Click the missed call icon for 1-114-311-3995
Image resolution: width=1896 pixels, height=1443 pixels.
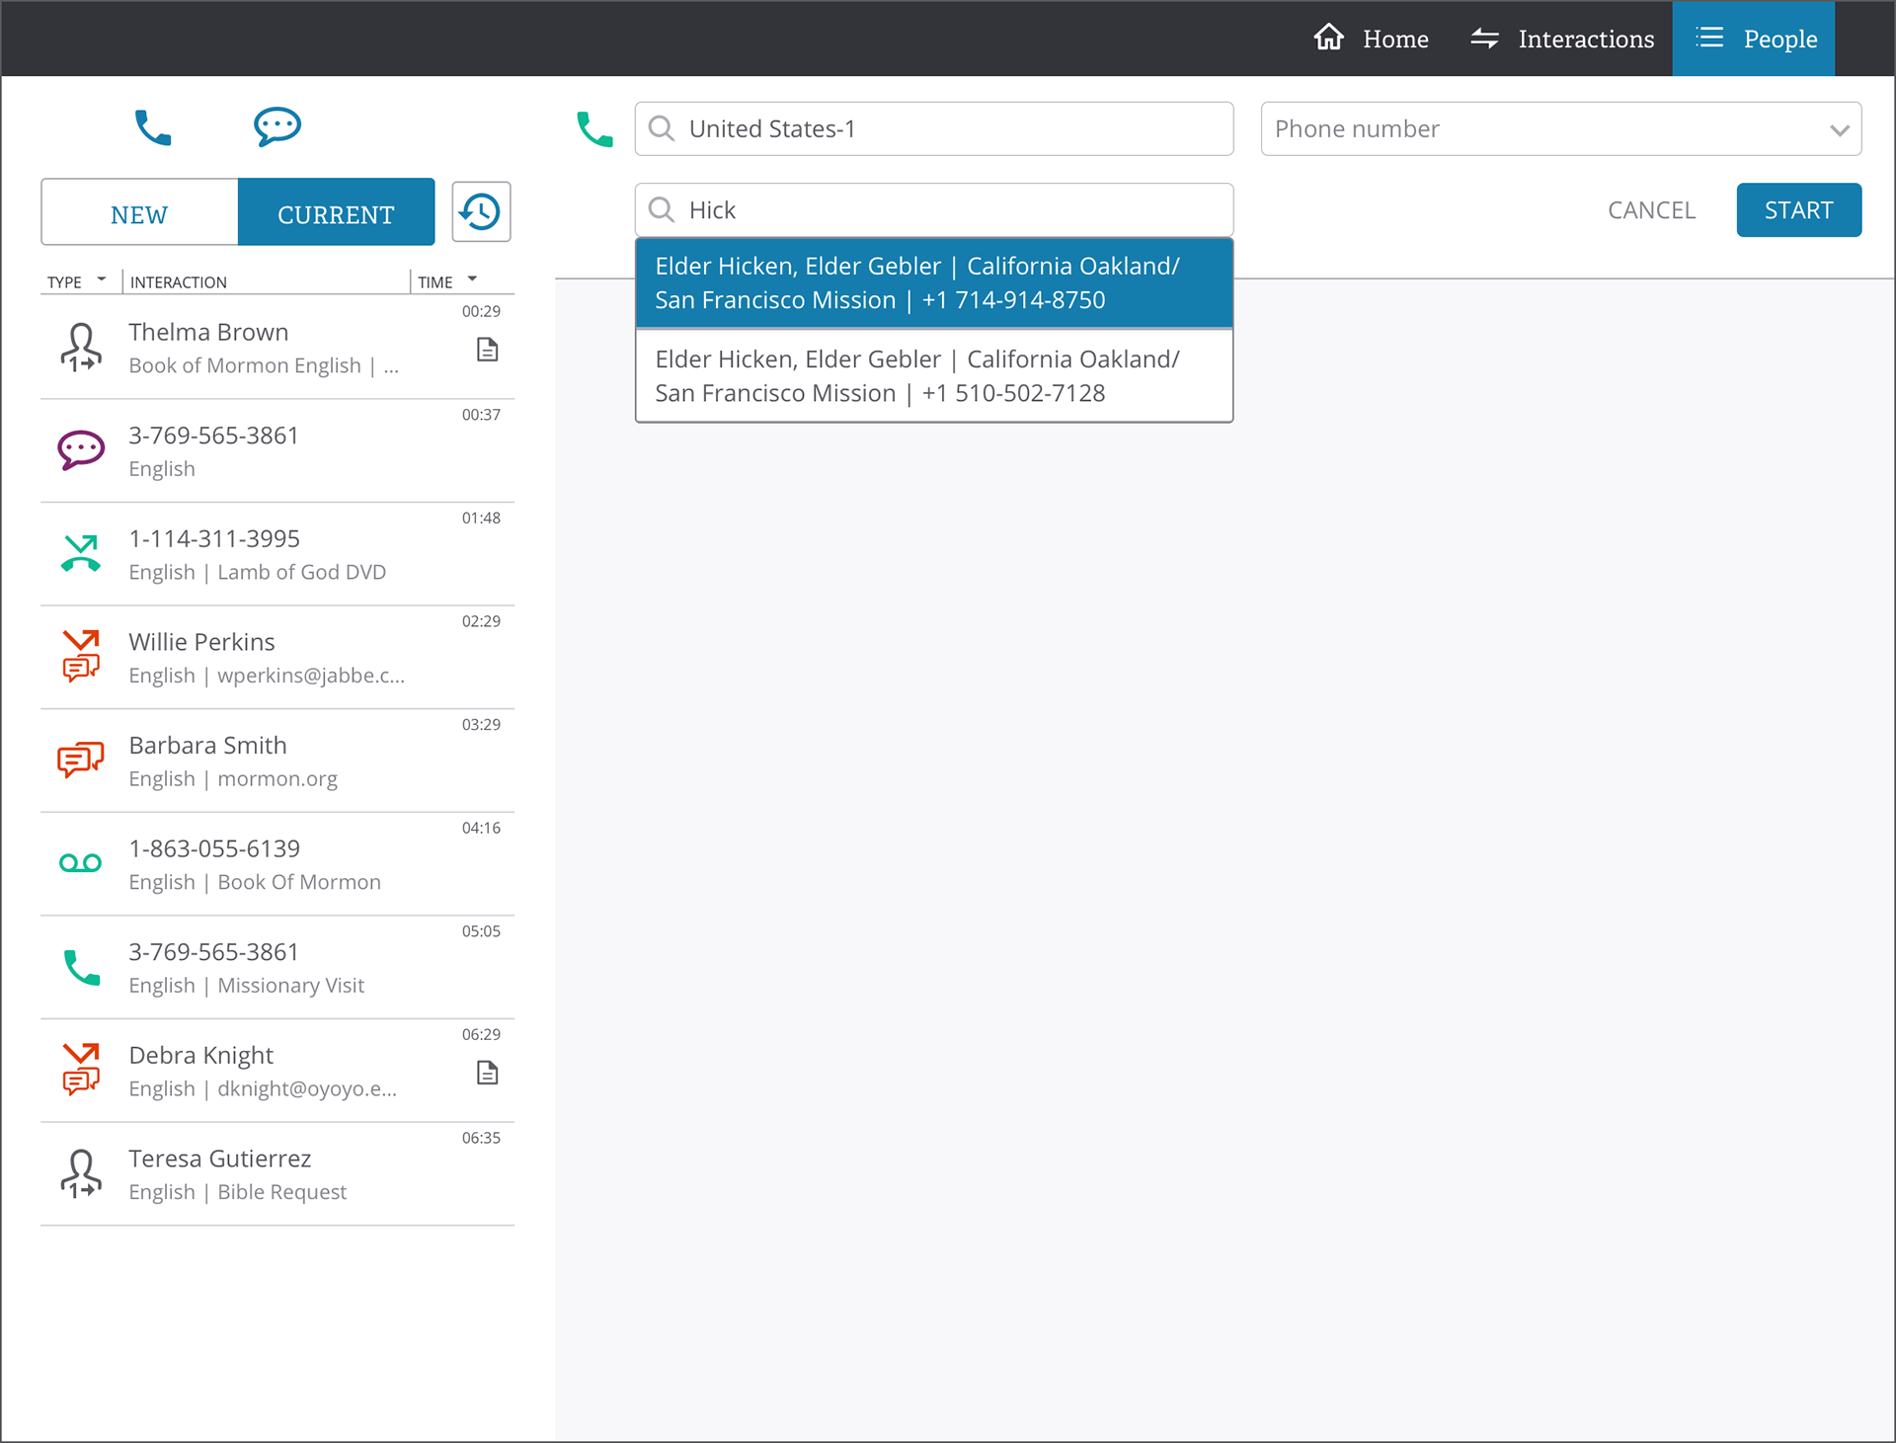(81, 553)
